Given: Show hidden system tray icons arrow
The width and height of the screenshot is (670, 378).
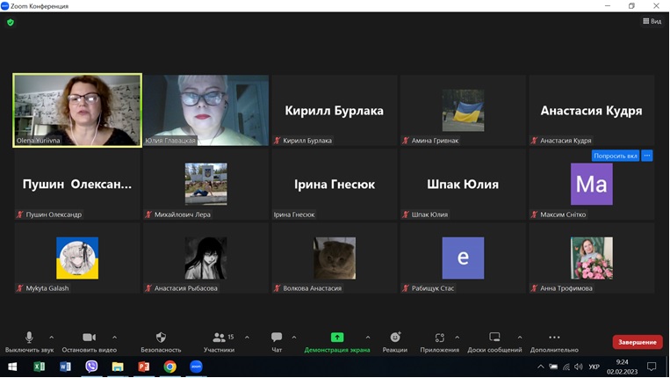Looking at the screenshot, I should pyautogui.click(x=541, y=367).
